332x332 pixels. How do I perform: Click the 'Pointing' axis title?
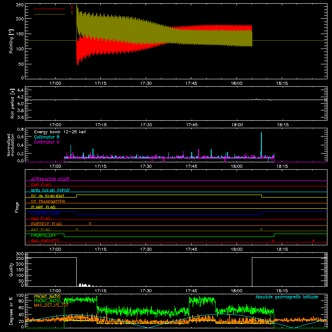tap(11, 41)
